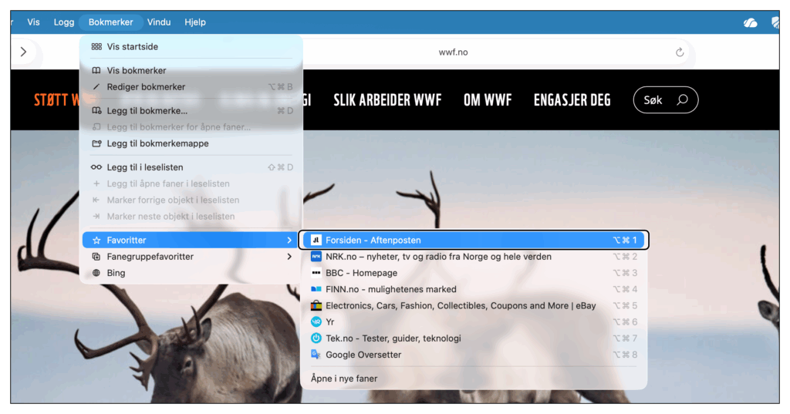Open the eBay Electronics, Cars, Fashion favorite

474,306
